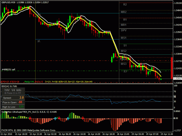Click the Spread value 2.8
182x136 pixels.
click(22, 98)
